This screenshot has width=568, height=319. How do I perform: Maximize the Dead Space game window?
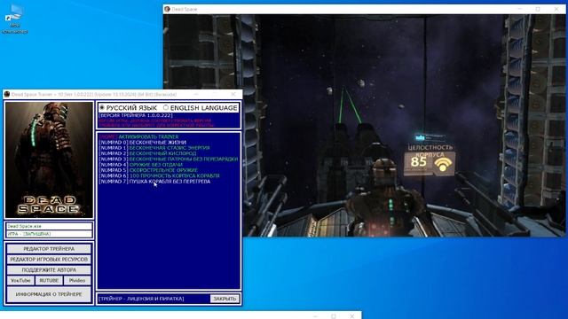538,9
